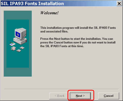
Task: Click the Welcome! heading
Action: 49,13
